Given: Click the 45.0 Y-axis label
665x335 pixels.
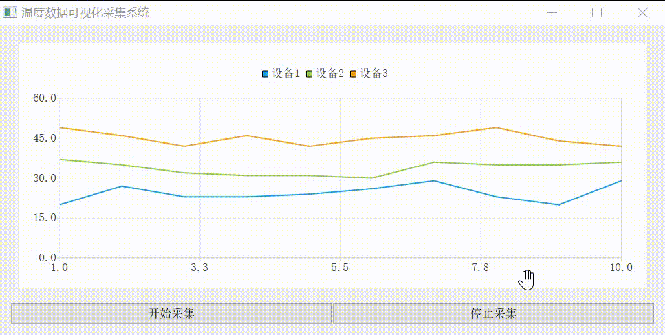Looking at the screenshot, I should (x=45, y=138).
